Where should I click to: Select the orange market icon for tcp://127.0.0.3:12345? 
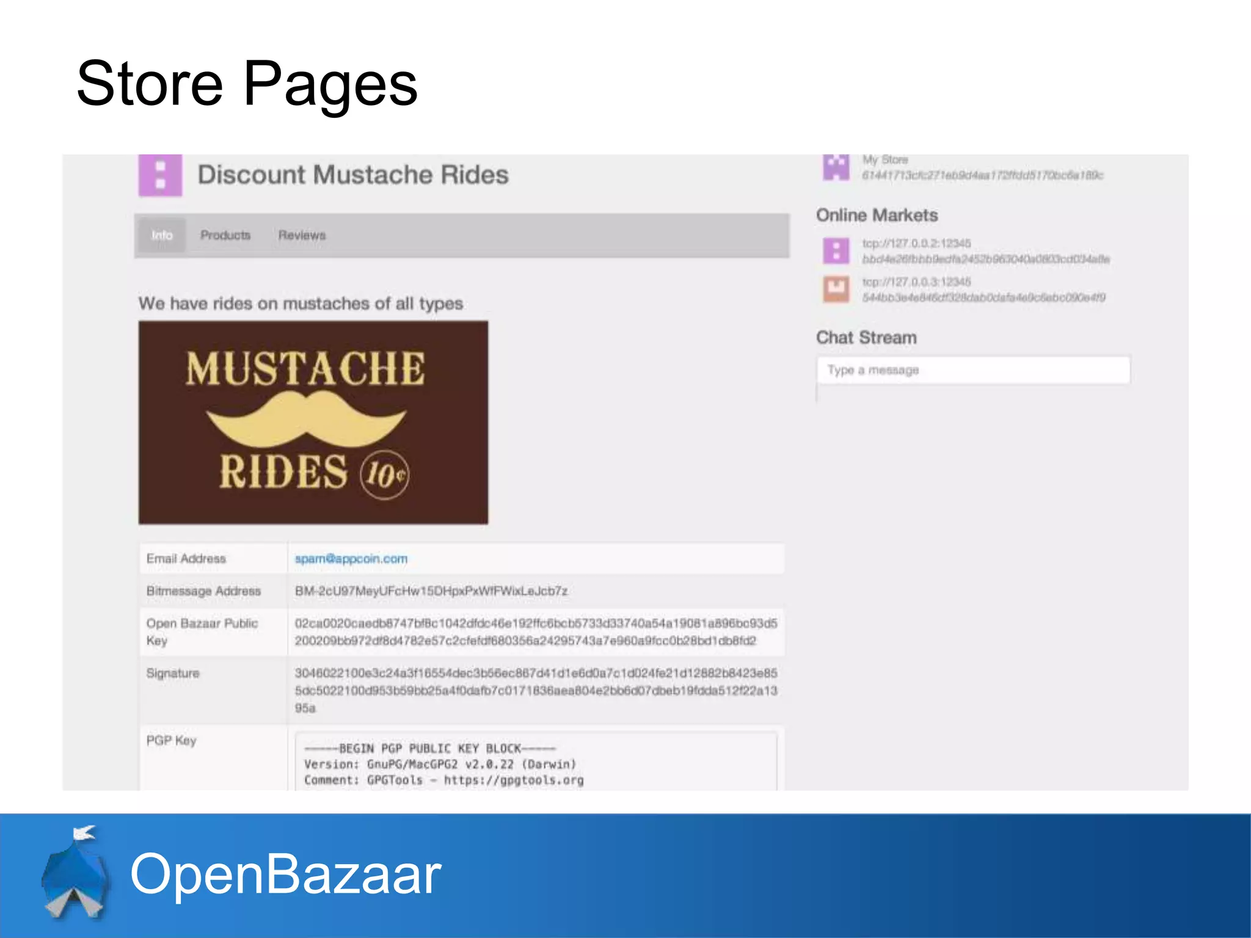[836, 289]
